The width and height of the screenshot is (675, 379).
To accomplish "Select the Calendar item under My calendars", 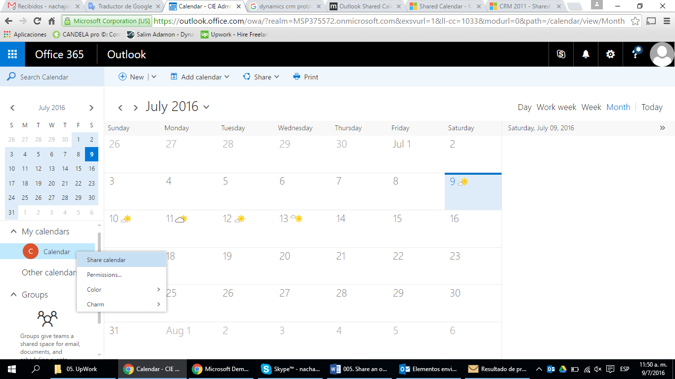I will pos(47,252).
